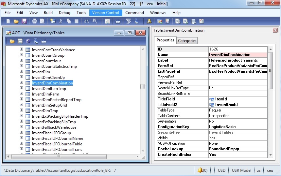Viewport: 281px width, 176px height.
Task: Open the Command menu
Action: click(x=134, y=13)
